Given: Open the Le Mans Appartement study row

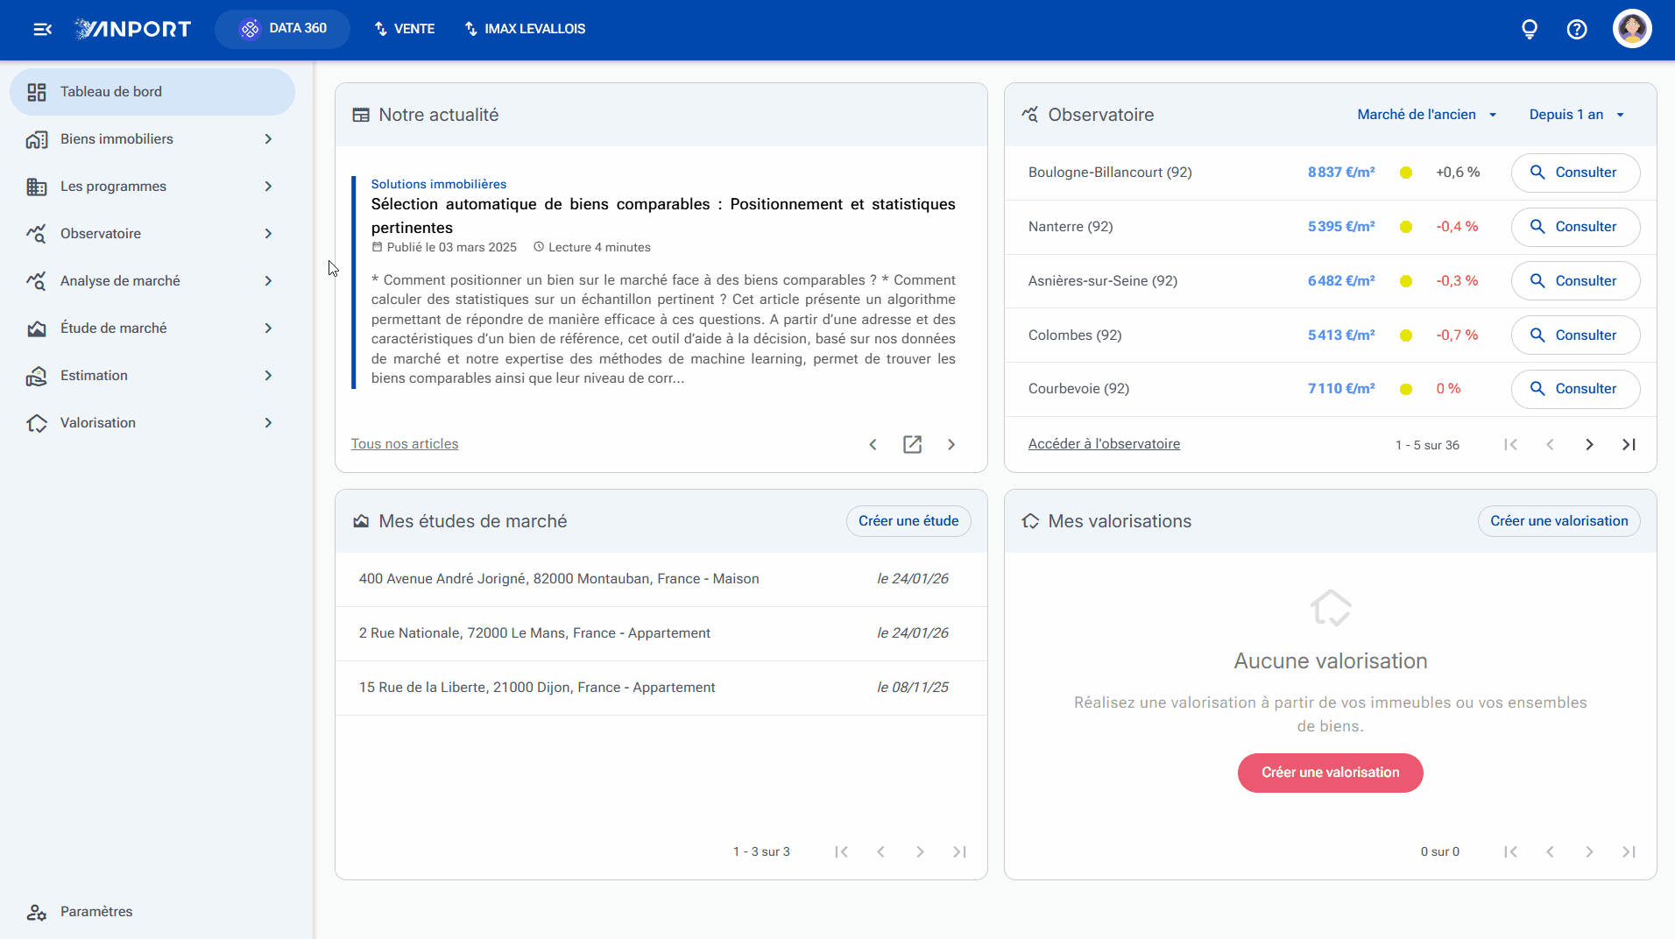Looking at the screenshot, I should (661, 633).
